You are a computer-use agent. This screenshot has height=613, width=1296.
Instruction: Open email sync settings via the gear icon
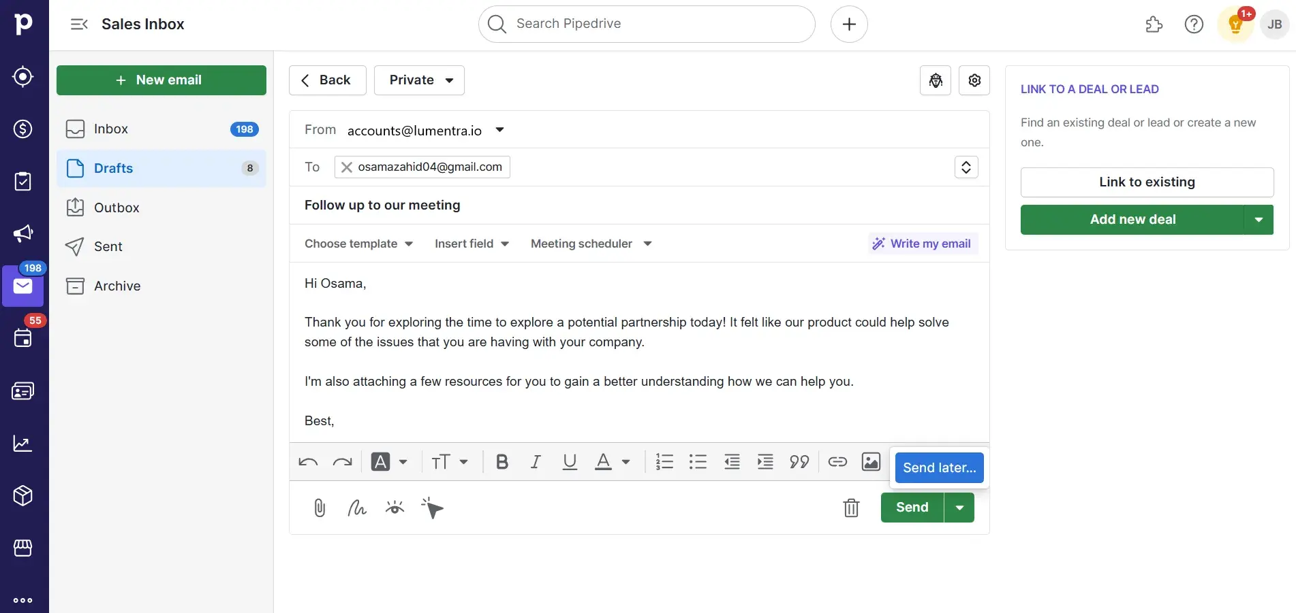974,80
